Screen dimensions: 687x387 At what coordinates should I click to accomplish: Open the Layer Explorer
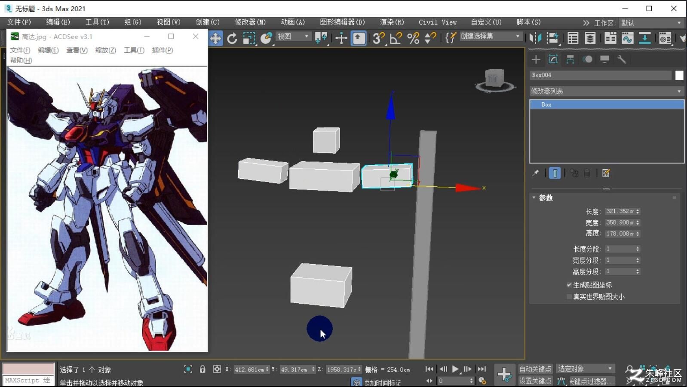point(590,38)
